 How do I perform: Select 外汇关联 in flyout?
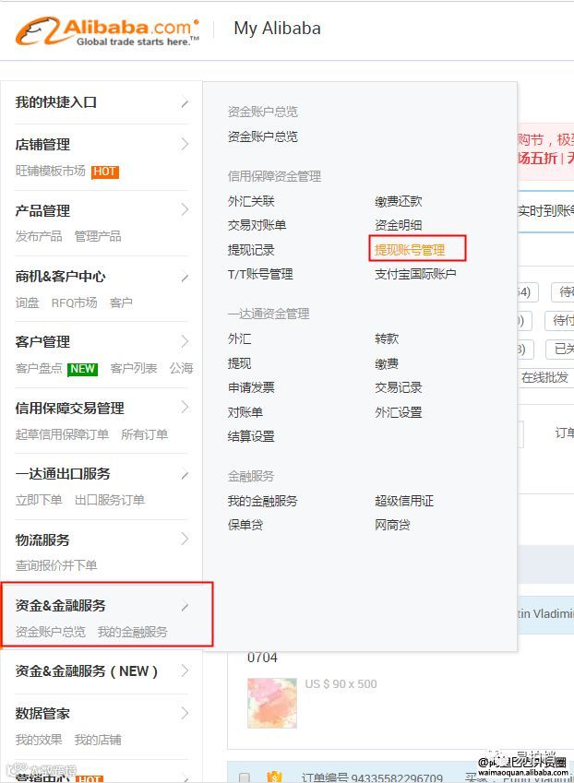[251, 201]
